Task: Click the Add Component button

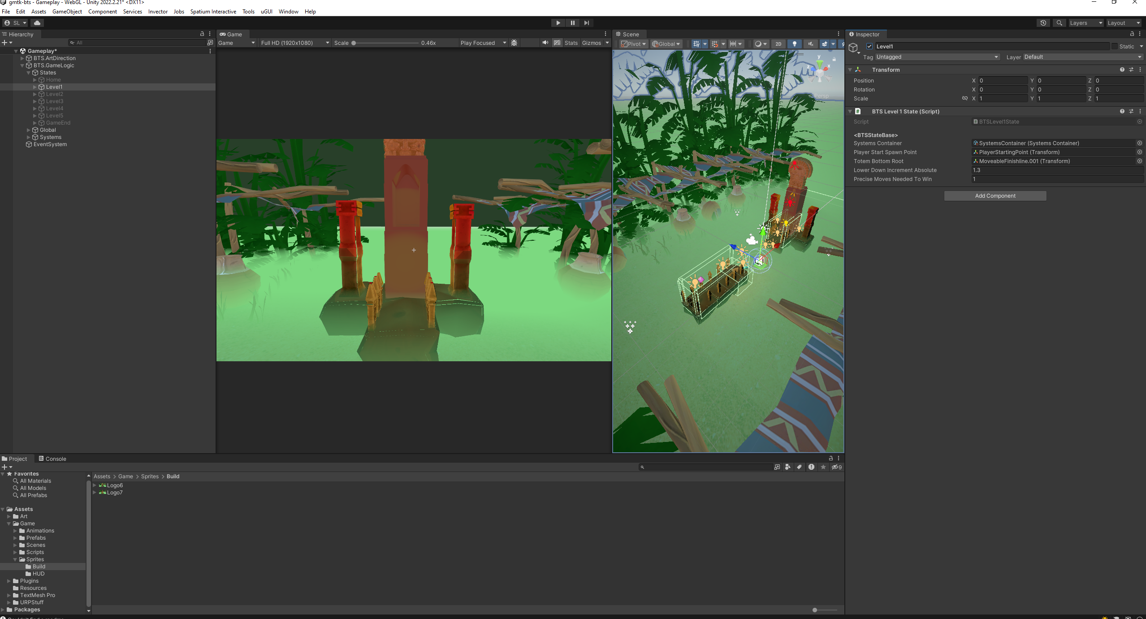Action: pyautogui.click(x=995, y=196)
